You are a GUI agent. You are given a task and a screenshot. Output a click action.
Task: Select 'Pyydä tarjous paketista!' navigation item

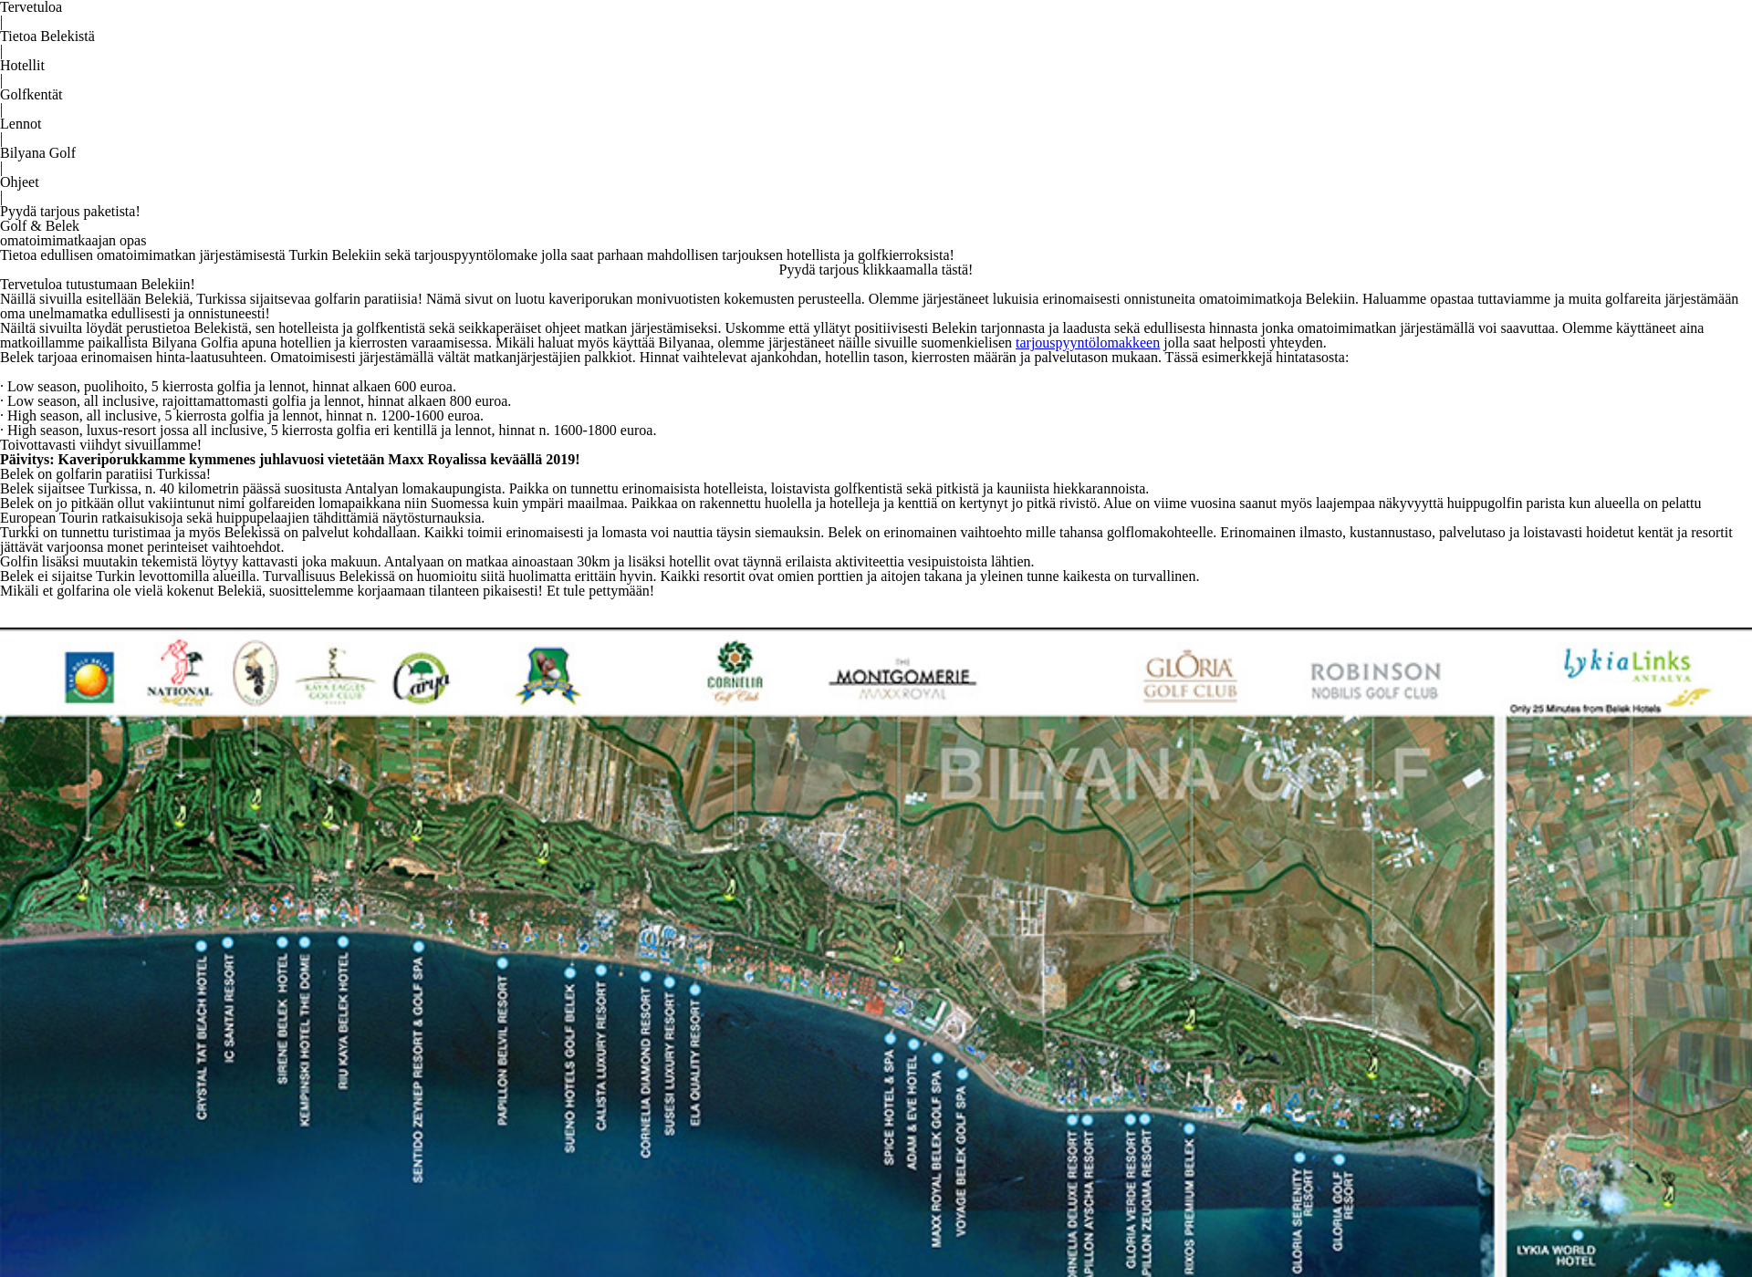pyautogui.click(x=70, y=212)
